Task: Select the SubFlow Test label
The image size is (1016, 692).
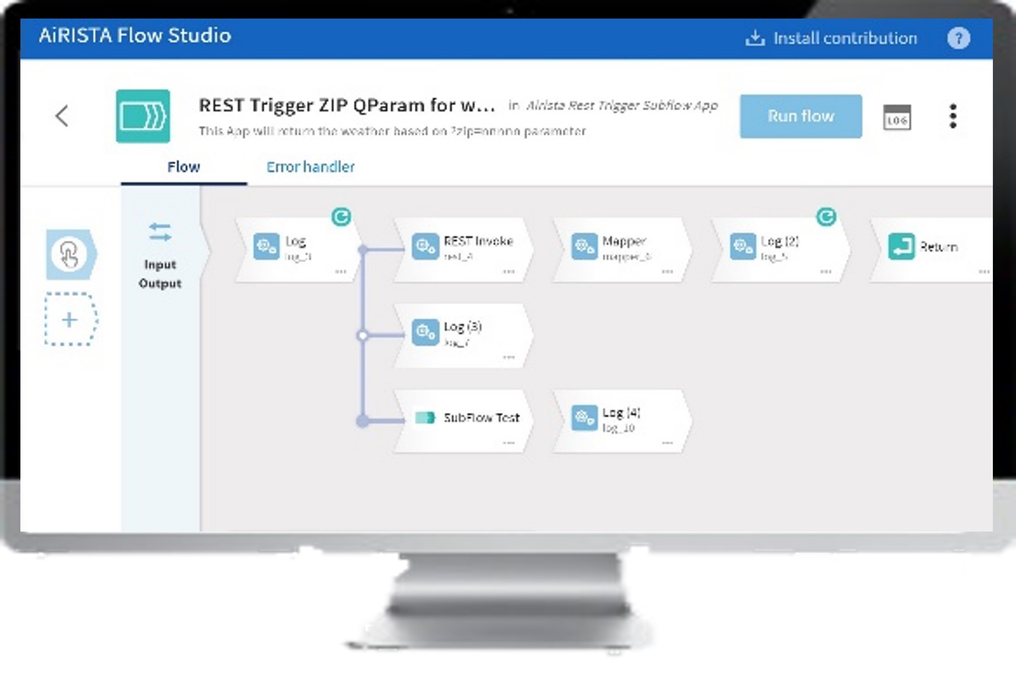Action: pyautogui.click(x=481, y=417)
